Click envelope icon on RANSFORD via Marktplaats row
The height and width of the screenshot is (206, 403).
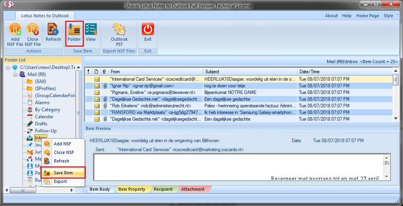click(x=97, y=112)
